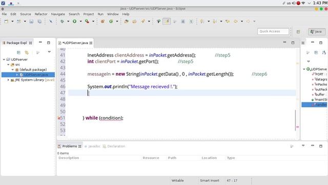Click error marker on line 51
The image size is (328, 185).
tap(59, 118)
